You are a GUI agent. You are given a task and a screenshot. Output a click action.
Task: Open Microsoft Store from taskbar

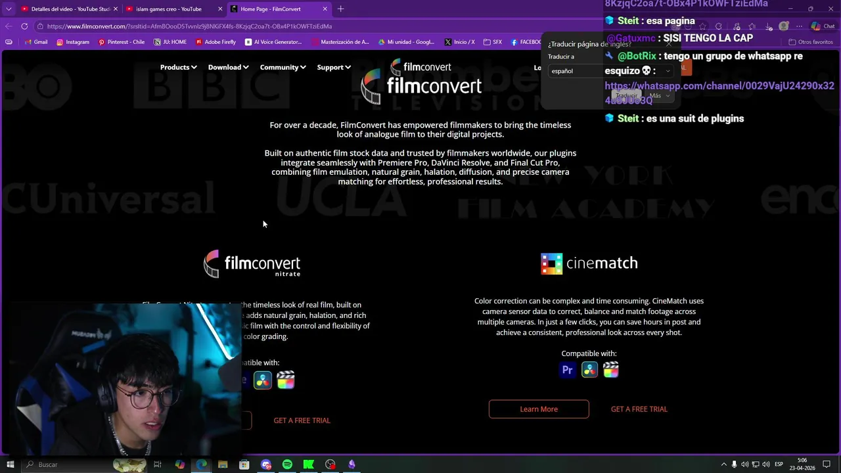[x=244, y=464]
